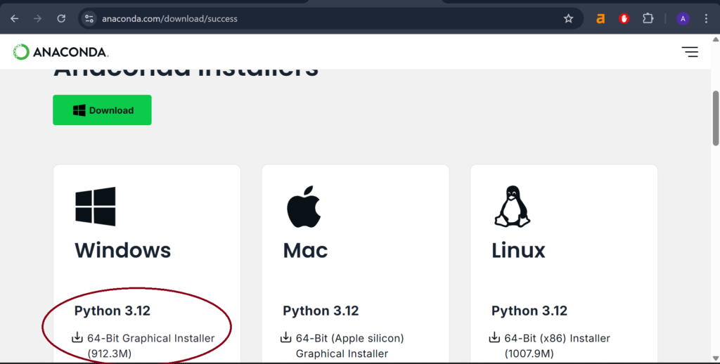720x364 pixels.
Task: Click the scrollbar down arrow
Action: 716,358
